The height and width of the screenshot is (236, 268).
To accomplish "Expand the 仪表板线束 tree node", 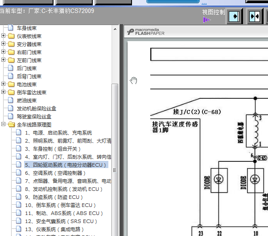I will pos(3,35).
